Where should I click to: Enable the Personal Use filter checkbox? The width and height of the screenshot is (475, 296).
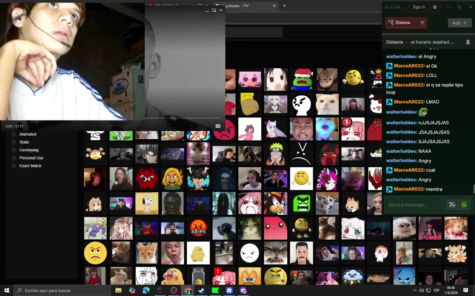click(x=14, y=158)
